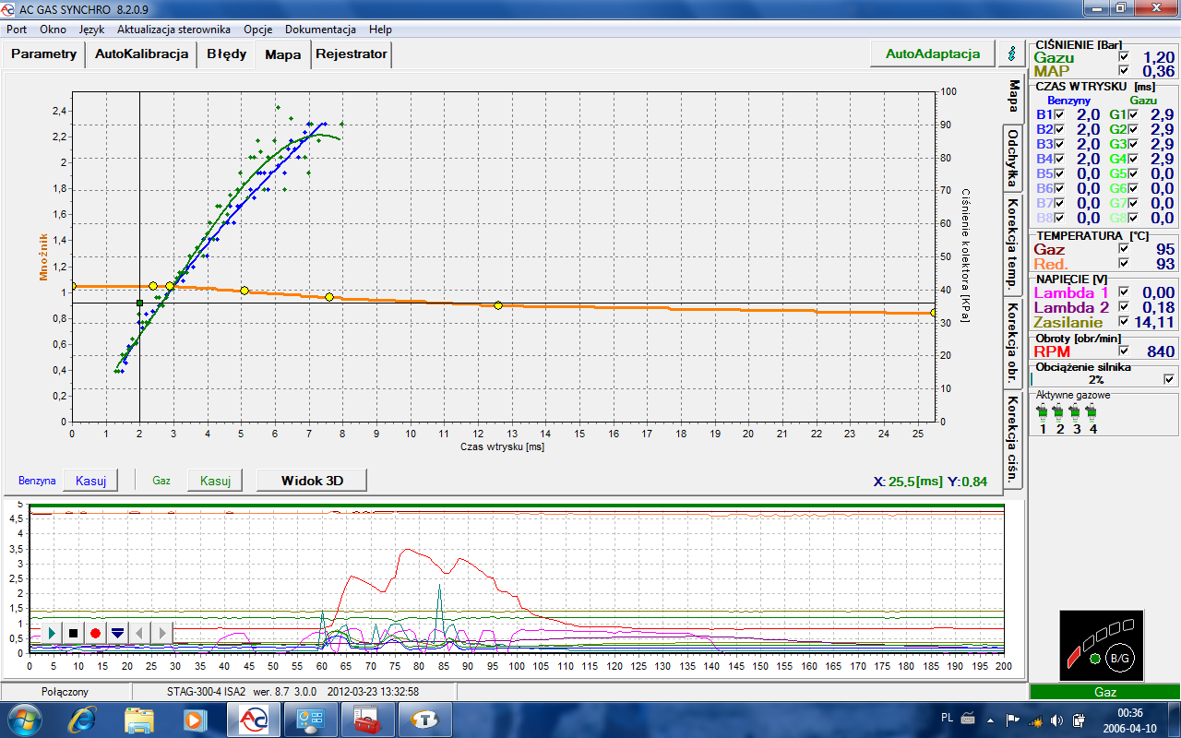Click the red record button
Image resolution: width=1181 pixels, height=738 pixels.
95,633
